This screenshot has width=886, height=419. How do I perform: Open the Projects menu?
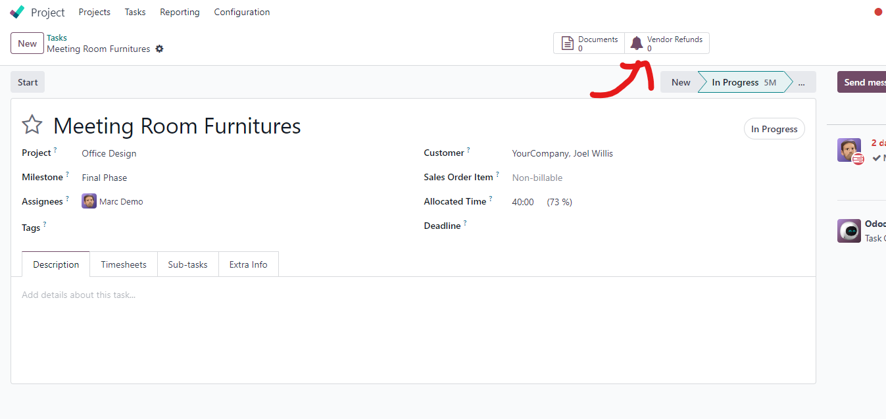[95, 12]
